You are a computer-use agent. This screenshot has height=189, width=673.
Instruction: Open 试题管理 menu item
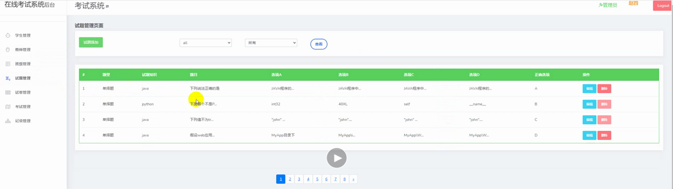click(23, 78)
